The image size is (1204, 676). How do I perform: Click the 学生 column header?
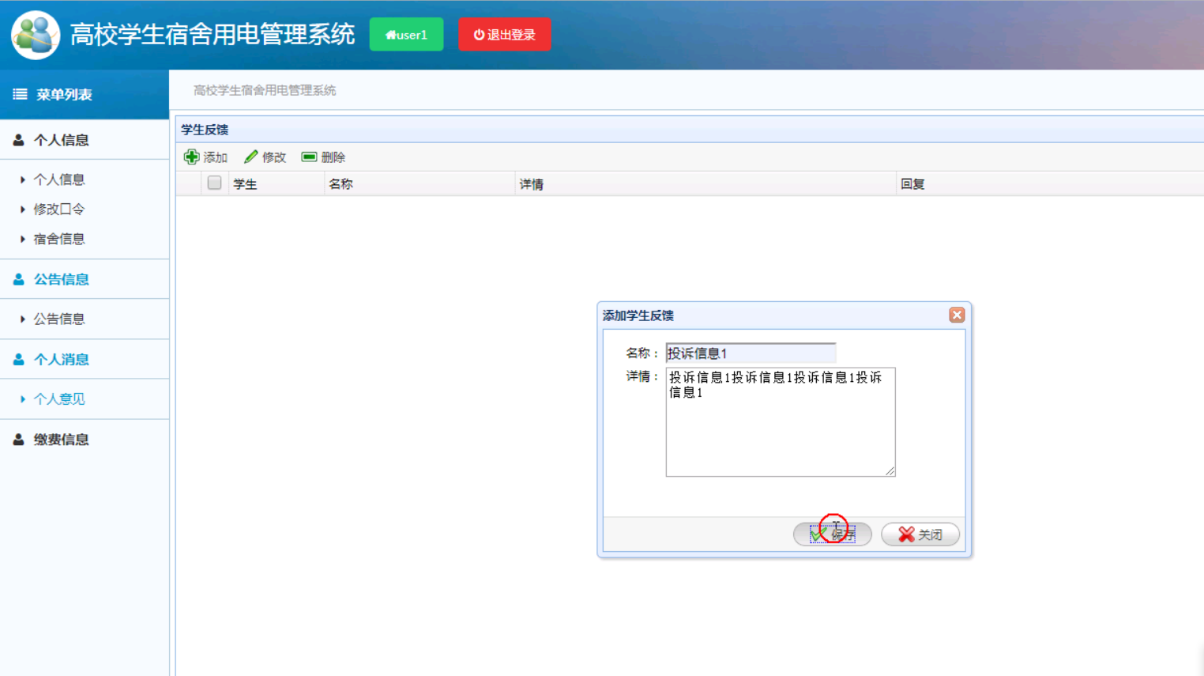coord(277,184)
